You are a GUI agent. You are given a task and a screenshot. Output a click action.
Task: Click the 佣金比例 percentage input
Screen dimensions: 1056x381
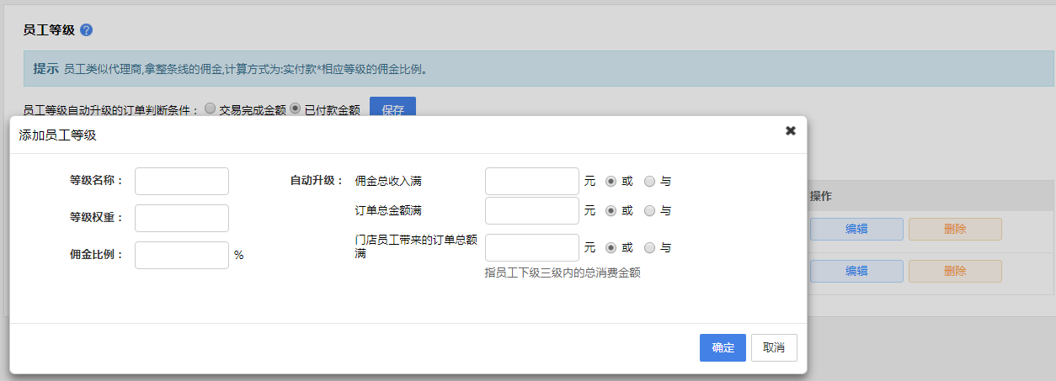pos(182,255)
